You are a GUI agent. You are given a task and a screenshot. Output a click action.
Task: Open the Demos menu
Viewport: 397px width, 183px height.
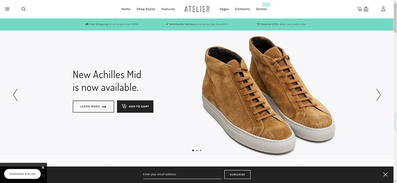pos(261,9)
